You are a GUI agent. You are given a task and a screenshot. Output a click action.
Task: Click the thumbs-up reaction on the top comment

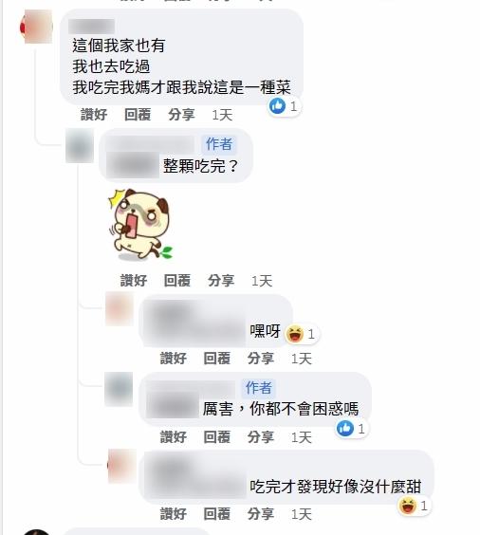point(284,106)
